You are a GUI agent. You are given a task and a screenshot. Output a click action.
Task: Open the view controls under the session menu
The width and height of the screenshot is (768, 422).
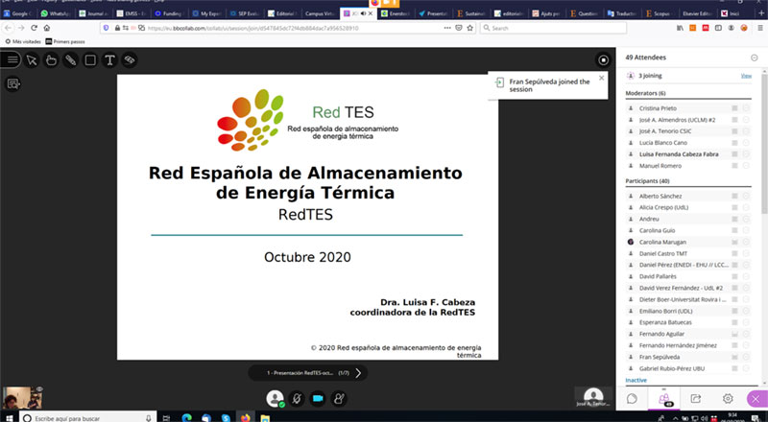click(12, 84)
